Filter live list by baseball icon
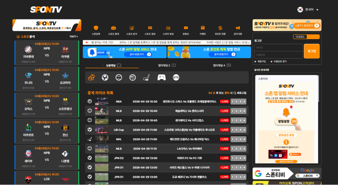Screen dimensions: 338x185 pyautogui.click(x=119, y=77)
